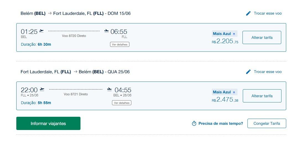305x141 pixels.
Task: Click the stopwatch icon beside Precisa de mais tempo
Action: point(194,123)
